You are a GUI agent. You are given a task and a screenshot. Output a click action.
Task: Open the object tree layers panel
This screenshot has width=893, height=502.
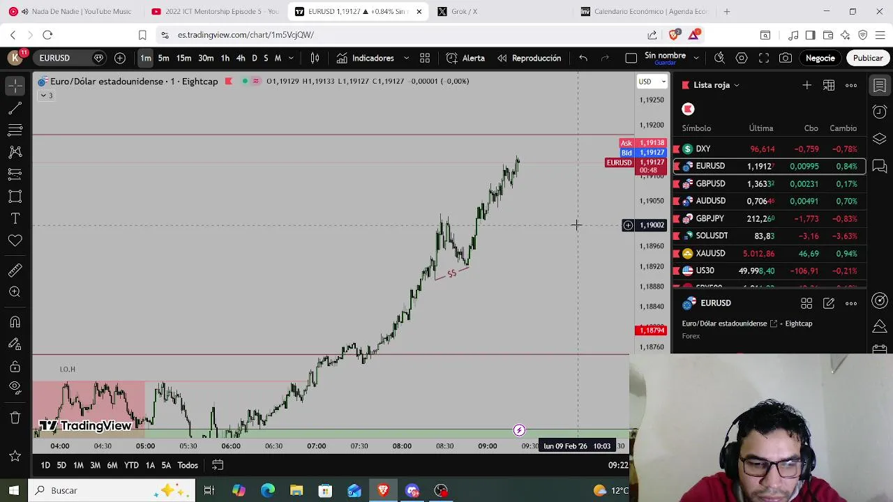pyautogui.click(x=880, y=138)
